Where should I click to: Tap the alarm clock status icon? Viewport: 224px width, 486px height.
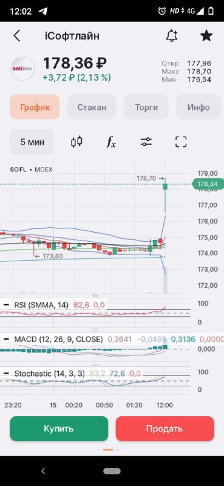[x=161, y=11]
